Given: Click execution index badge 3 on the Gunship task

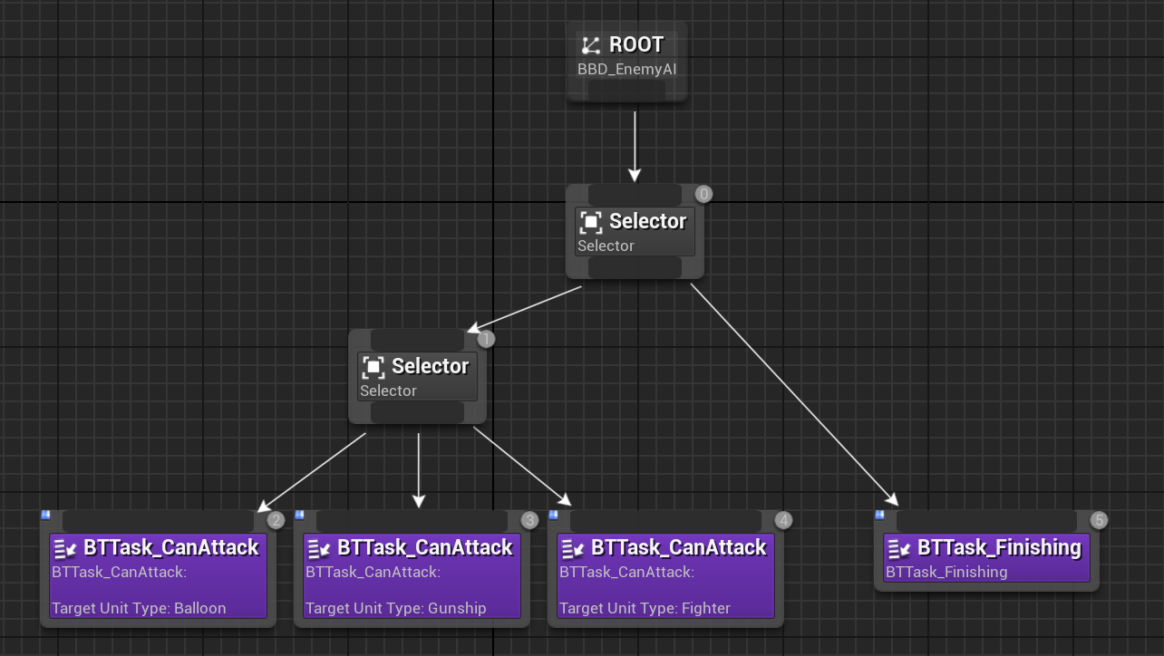Looking at the screenshot, I should pyautogui.click(x=530, y=520).
